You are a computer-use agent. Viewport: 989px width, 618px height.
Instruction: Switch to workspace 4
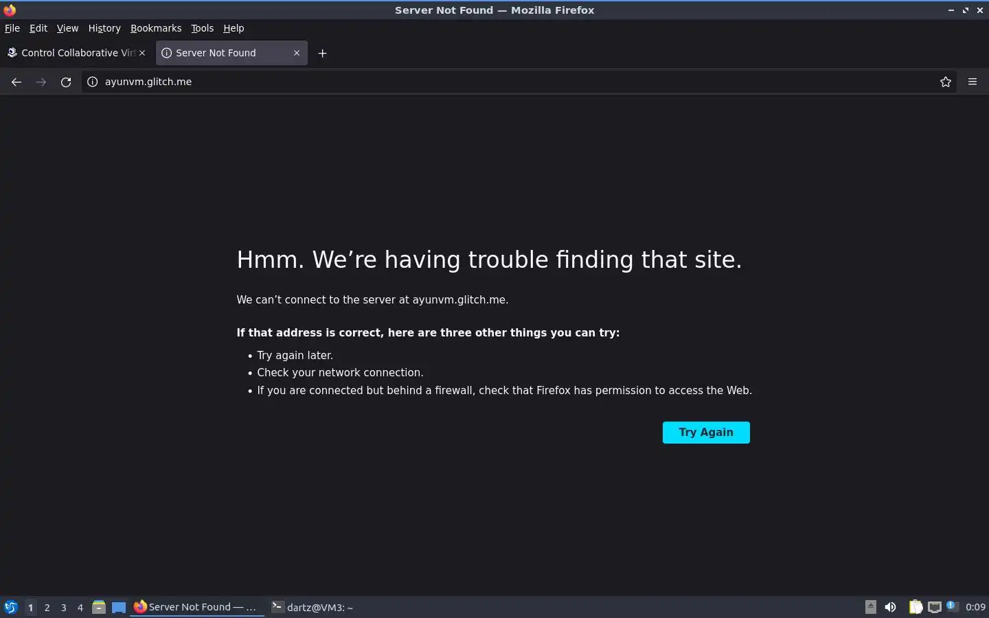tap(80, 607)
